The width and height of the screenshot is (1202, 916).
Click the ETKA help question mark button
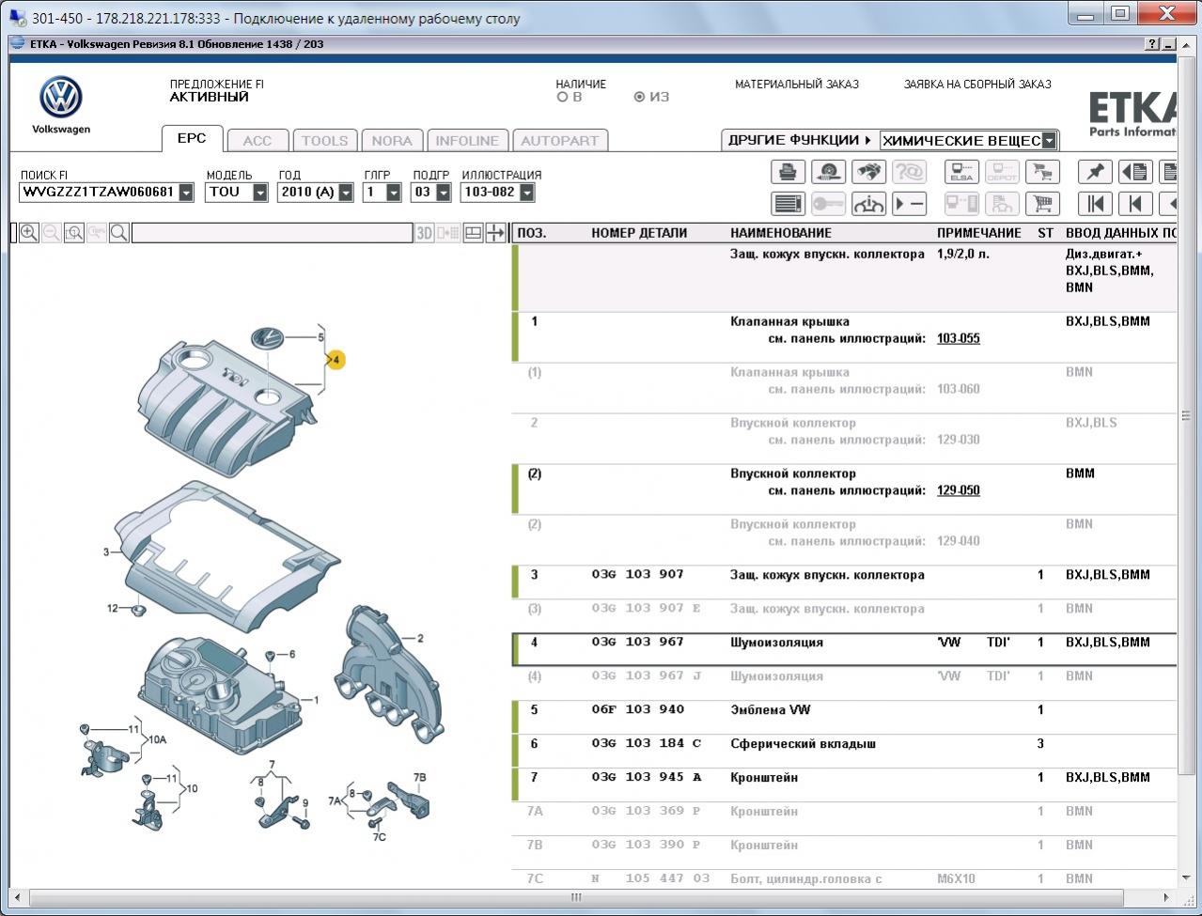coord(1152,44)
